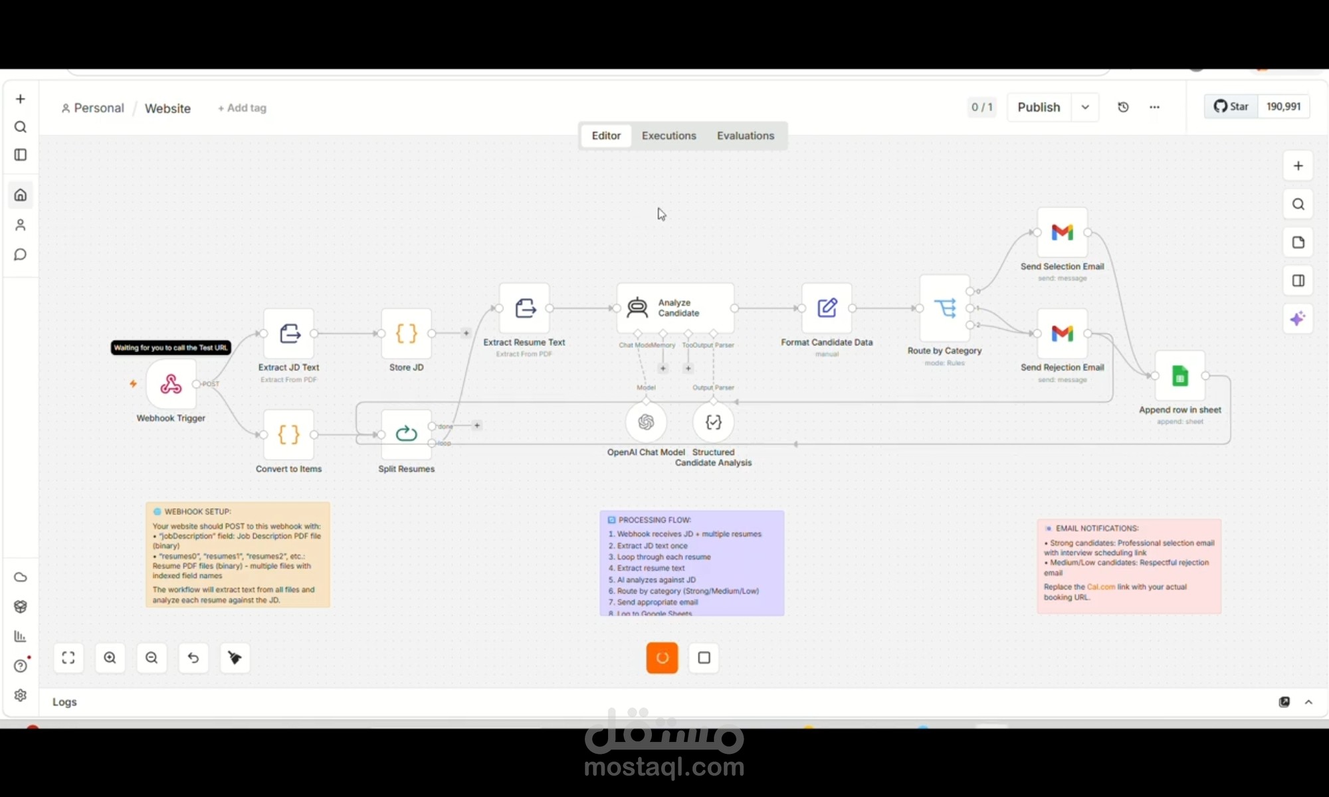Click the undo arrow canvas button
This screenshot has width=1329, height=797.
point(193,658)
